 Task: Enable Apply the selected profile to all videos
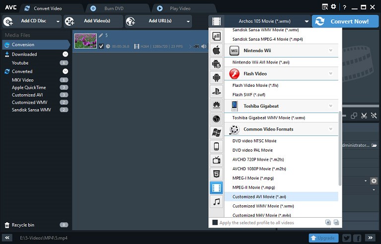(x=215, y=222)
